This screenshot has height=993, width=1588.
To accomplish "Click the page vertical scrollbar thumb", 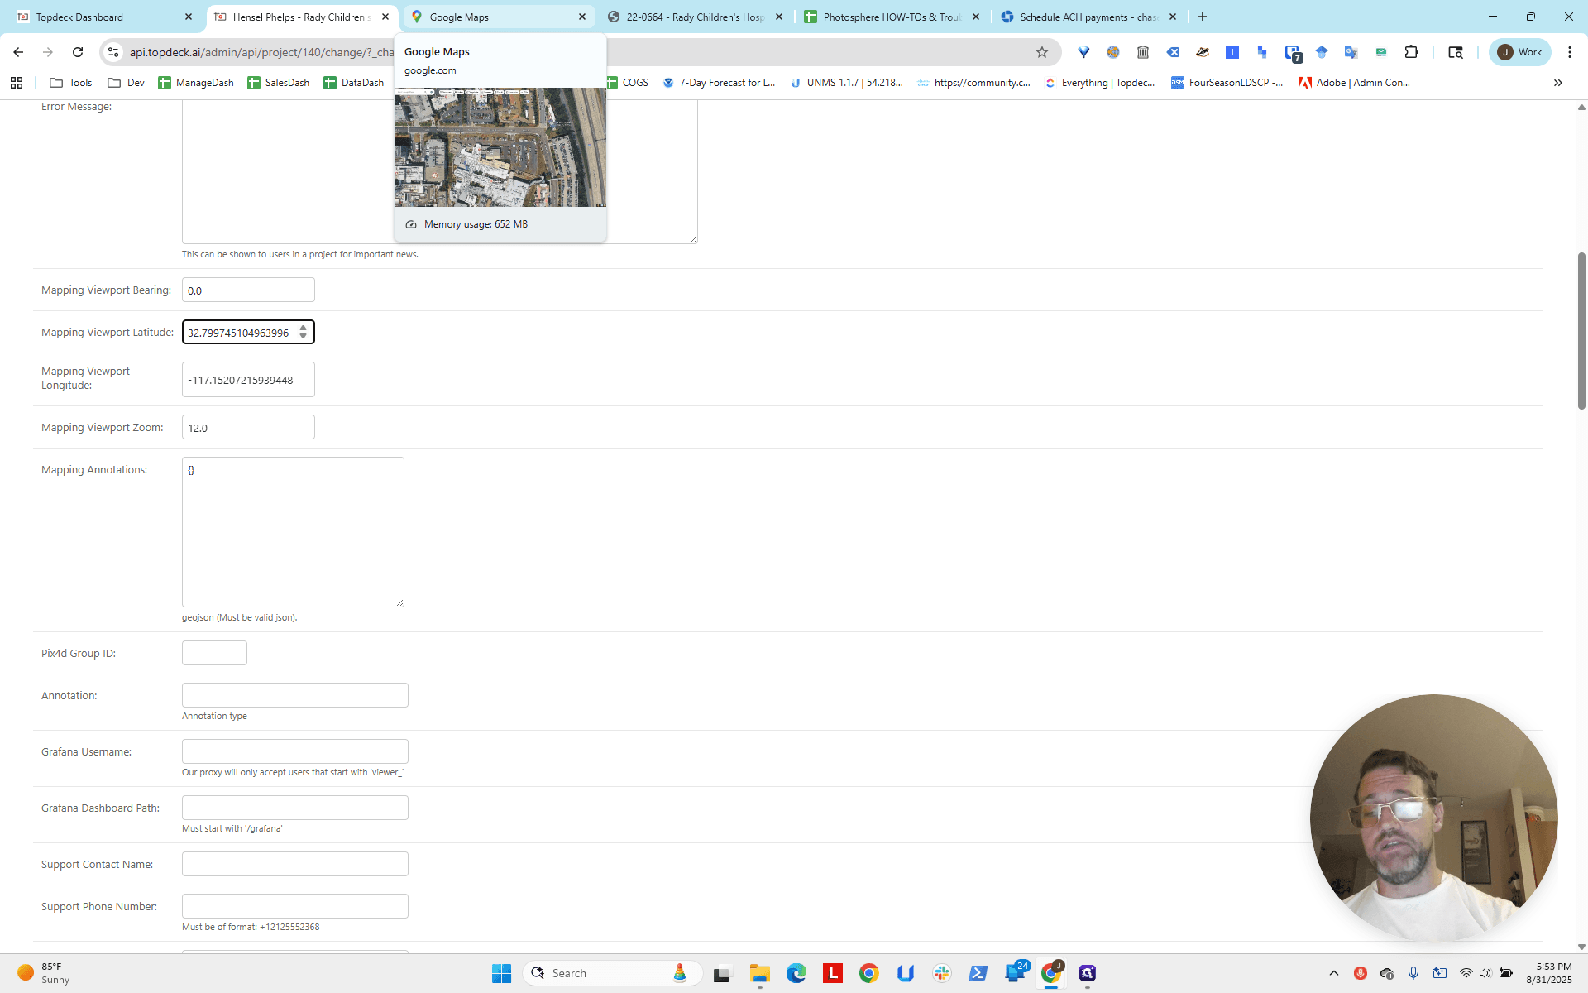I will pyautogui.click(x=1581, y=331).
